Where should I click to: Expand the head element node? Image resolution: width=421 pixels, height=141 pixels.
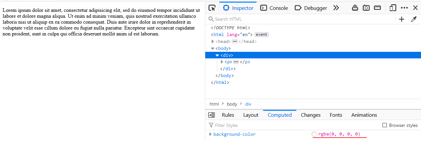(213, 42)
